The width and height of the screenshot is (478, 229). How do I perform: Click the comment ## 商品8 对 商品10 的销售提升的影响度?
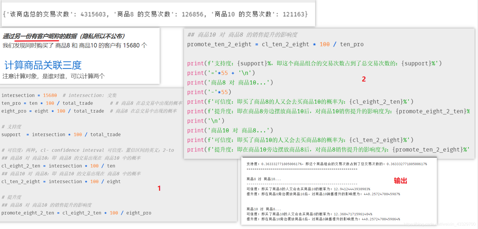pos(47,205)
